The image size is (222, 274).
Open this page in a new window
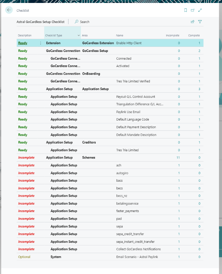[193, 10]
